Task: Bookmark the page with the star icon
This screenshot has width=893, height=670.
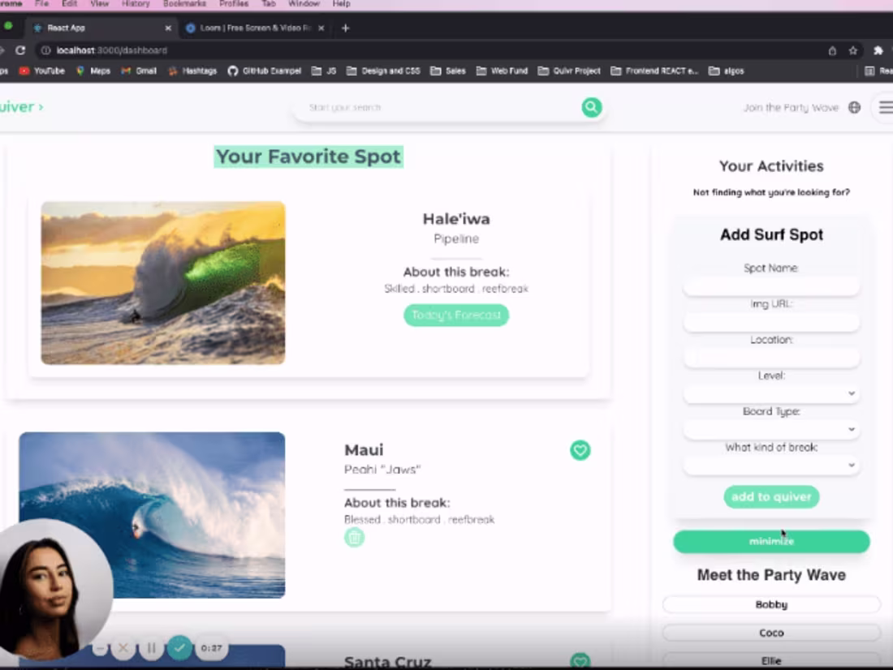Action: tap(852, 49)
